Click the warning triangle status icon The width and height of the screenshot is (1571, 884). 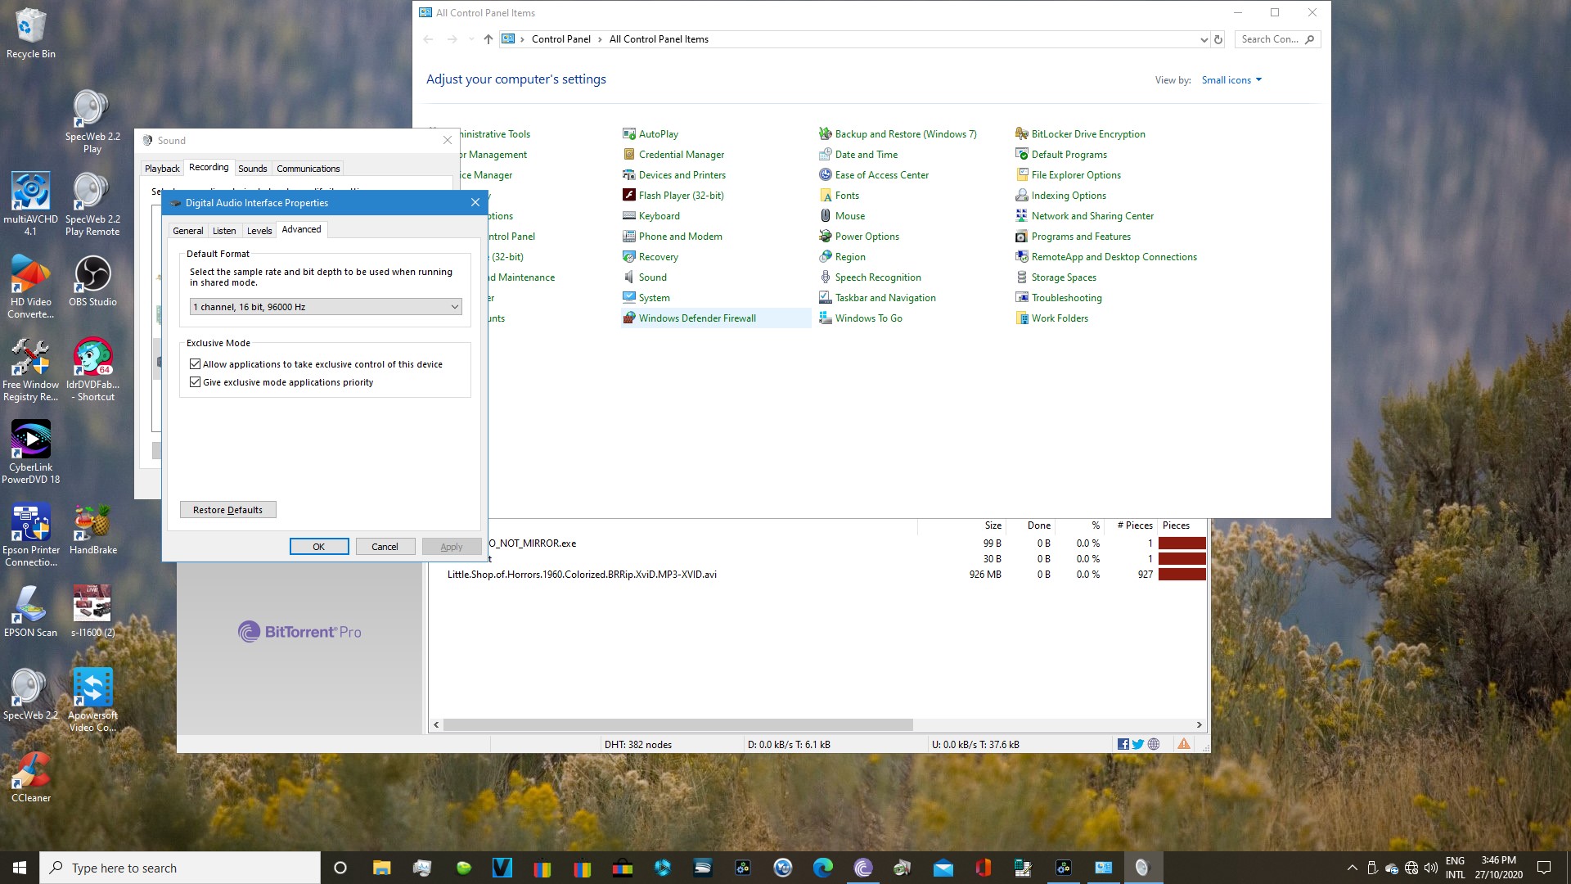[x=1183, y=744]
